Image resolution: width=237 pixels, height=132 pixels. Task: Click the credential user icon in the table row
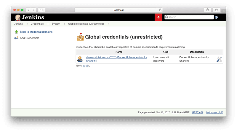click(x=80, y=59)
